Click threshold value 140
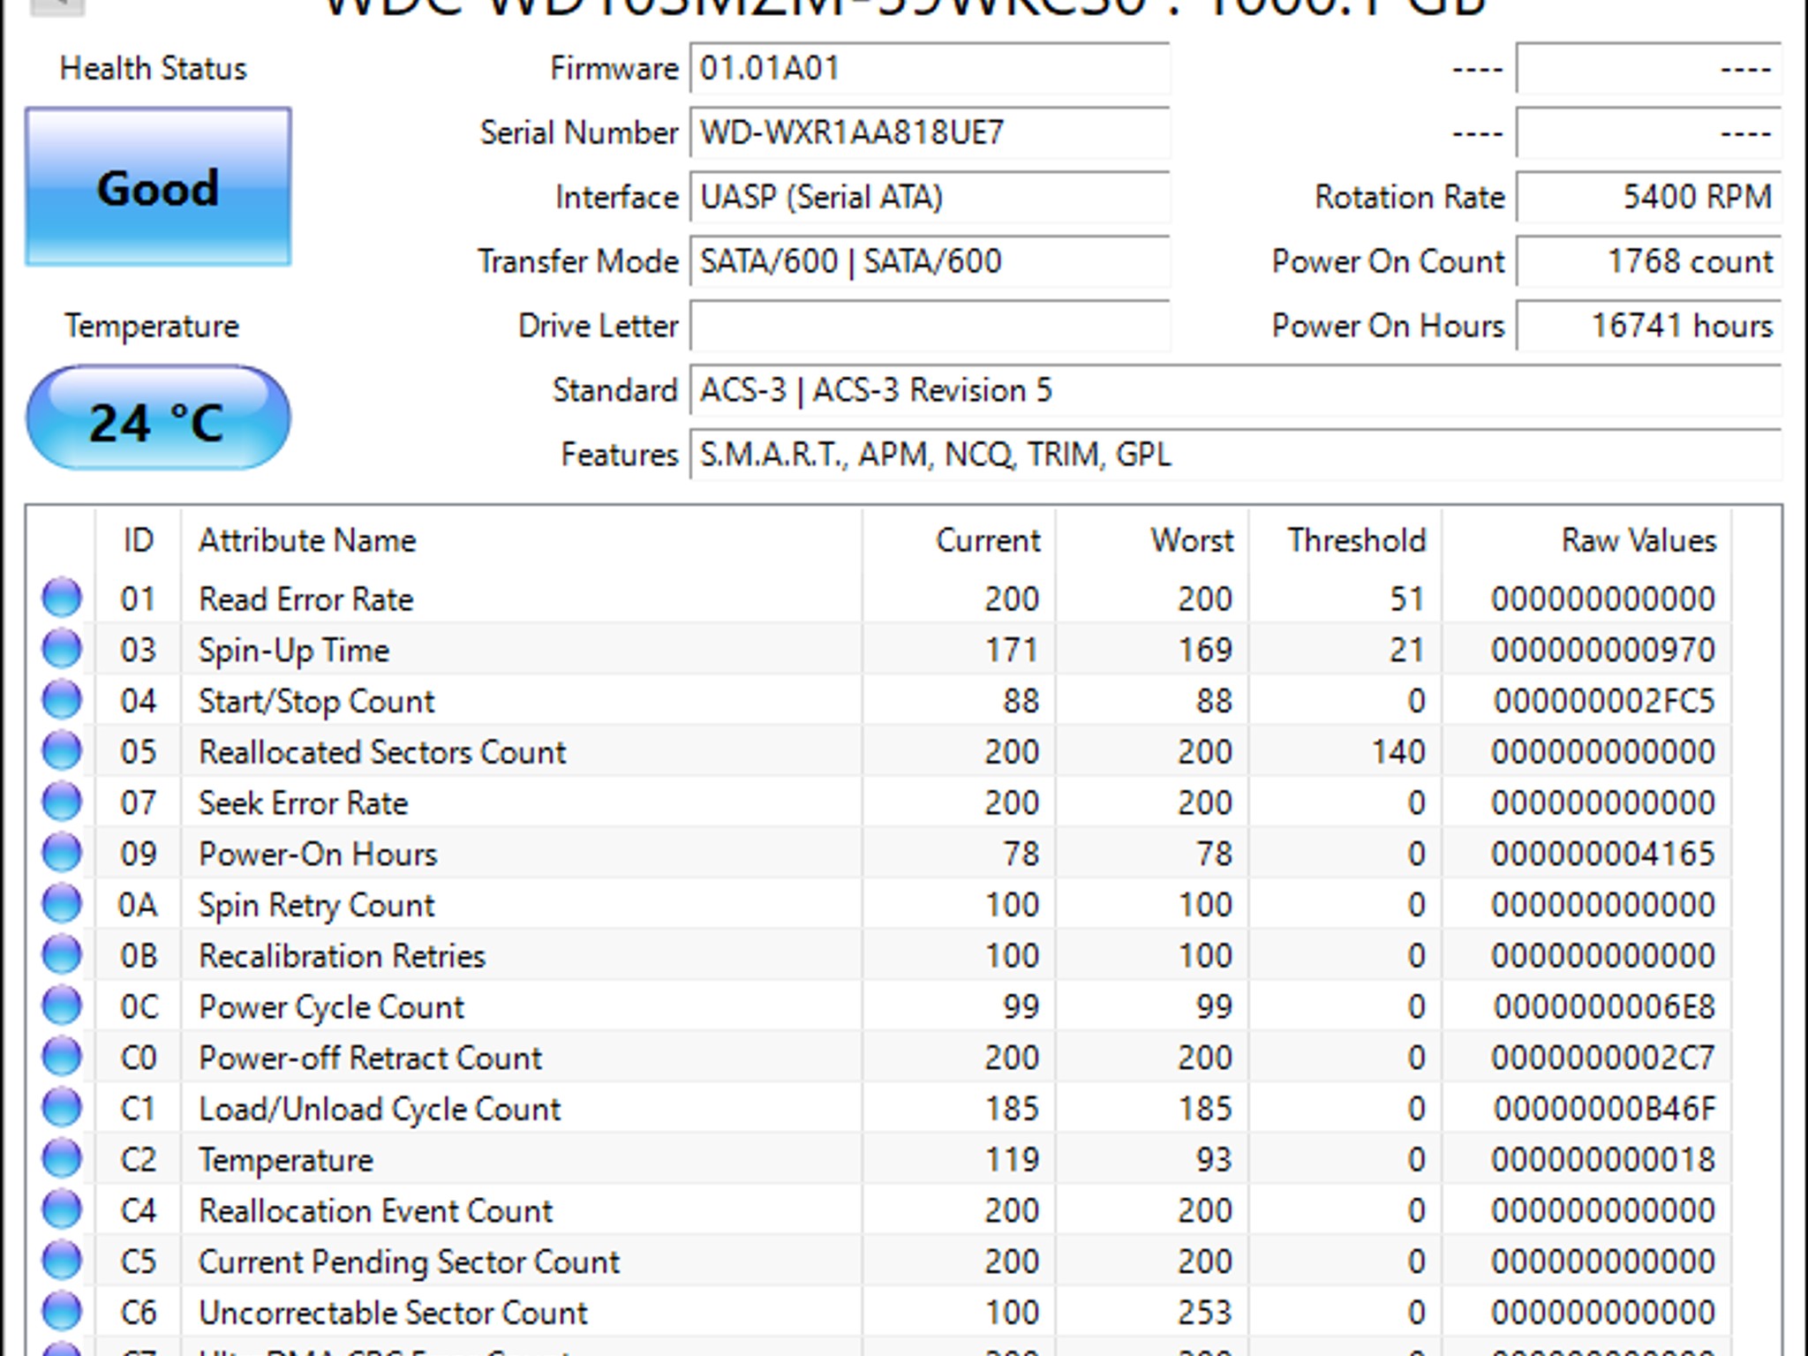This screenshot has width=1808, height=1356. coord(1398,752)
